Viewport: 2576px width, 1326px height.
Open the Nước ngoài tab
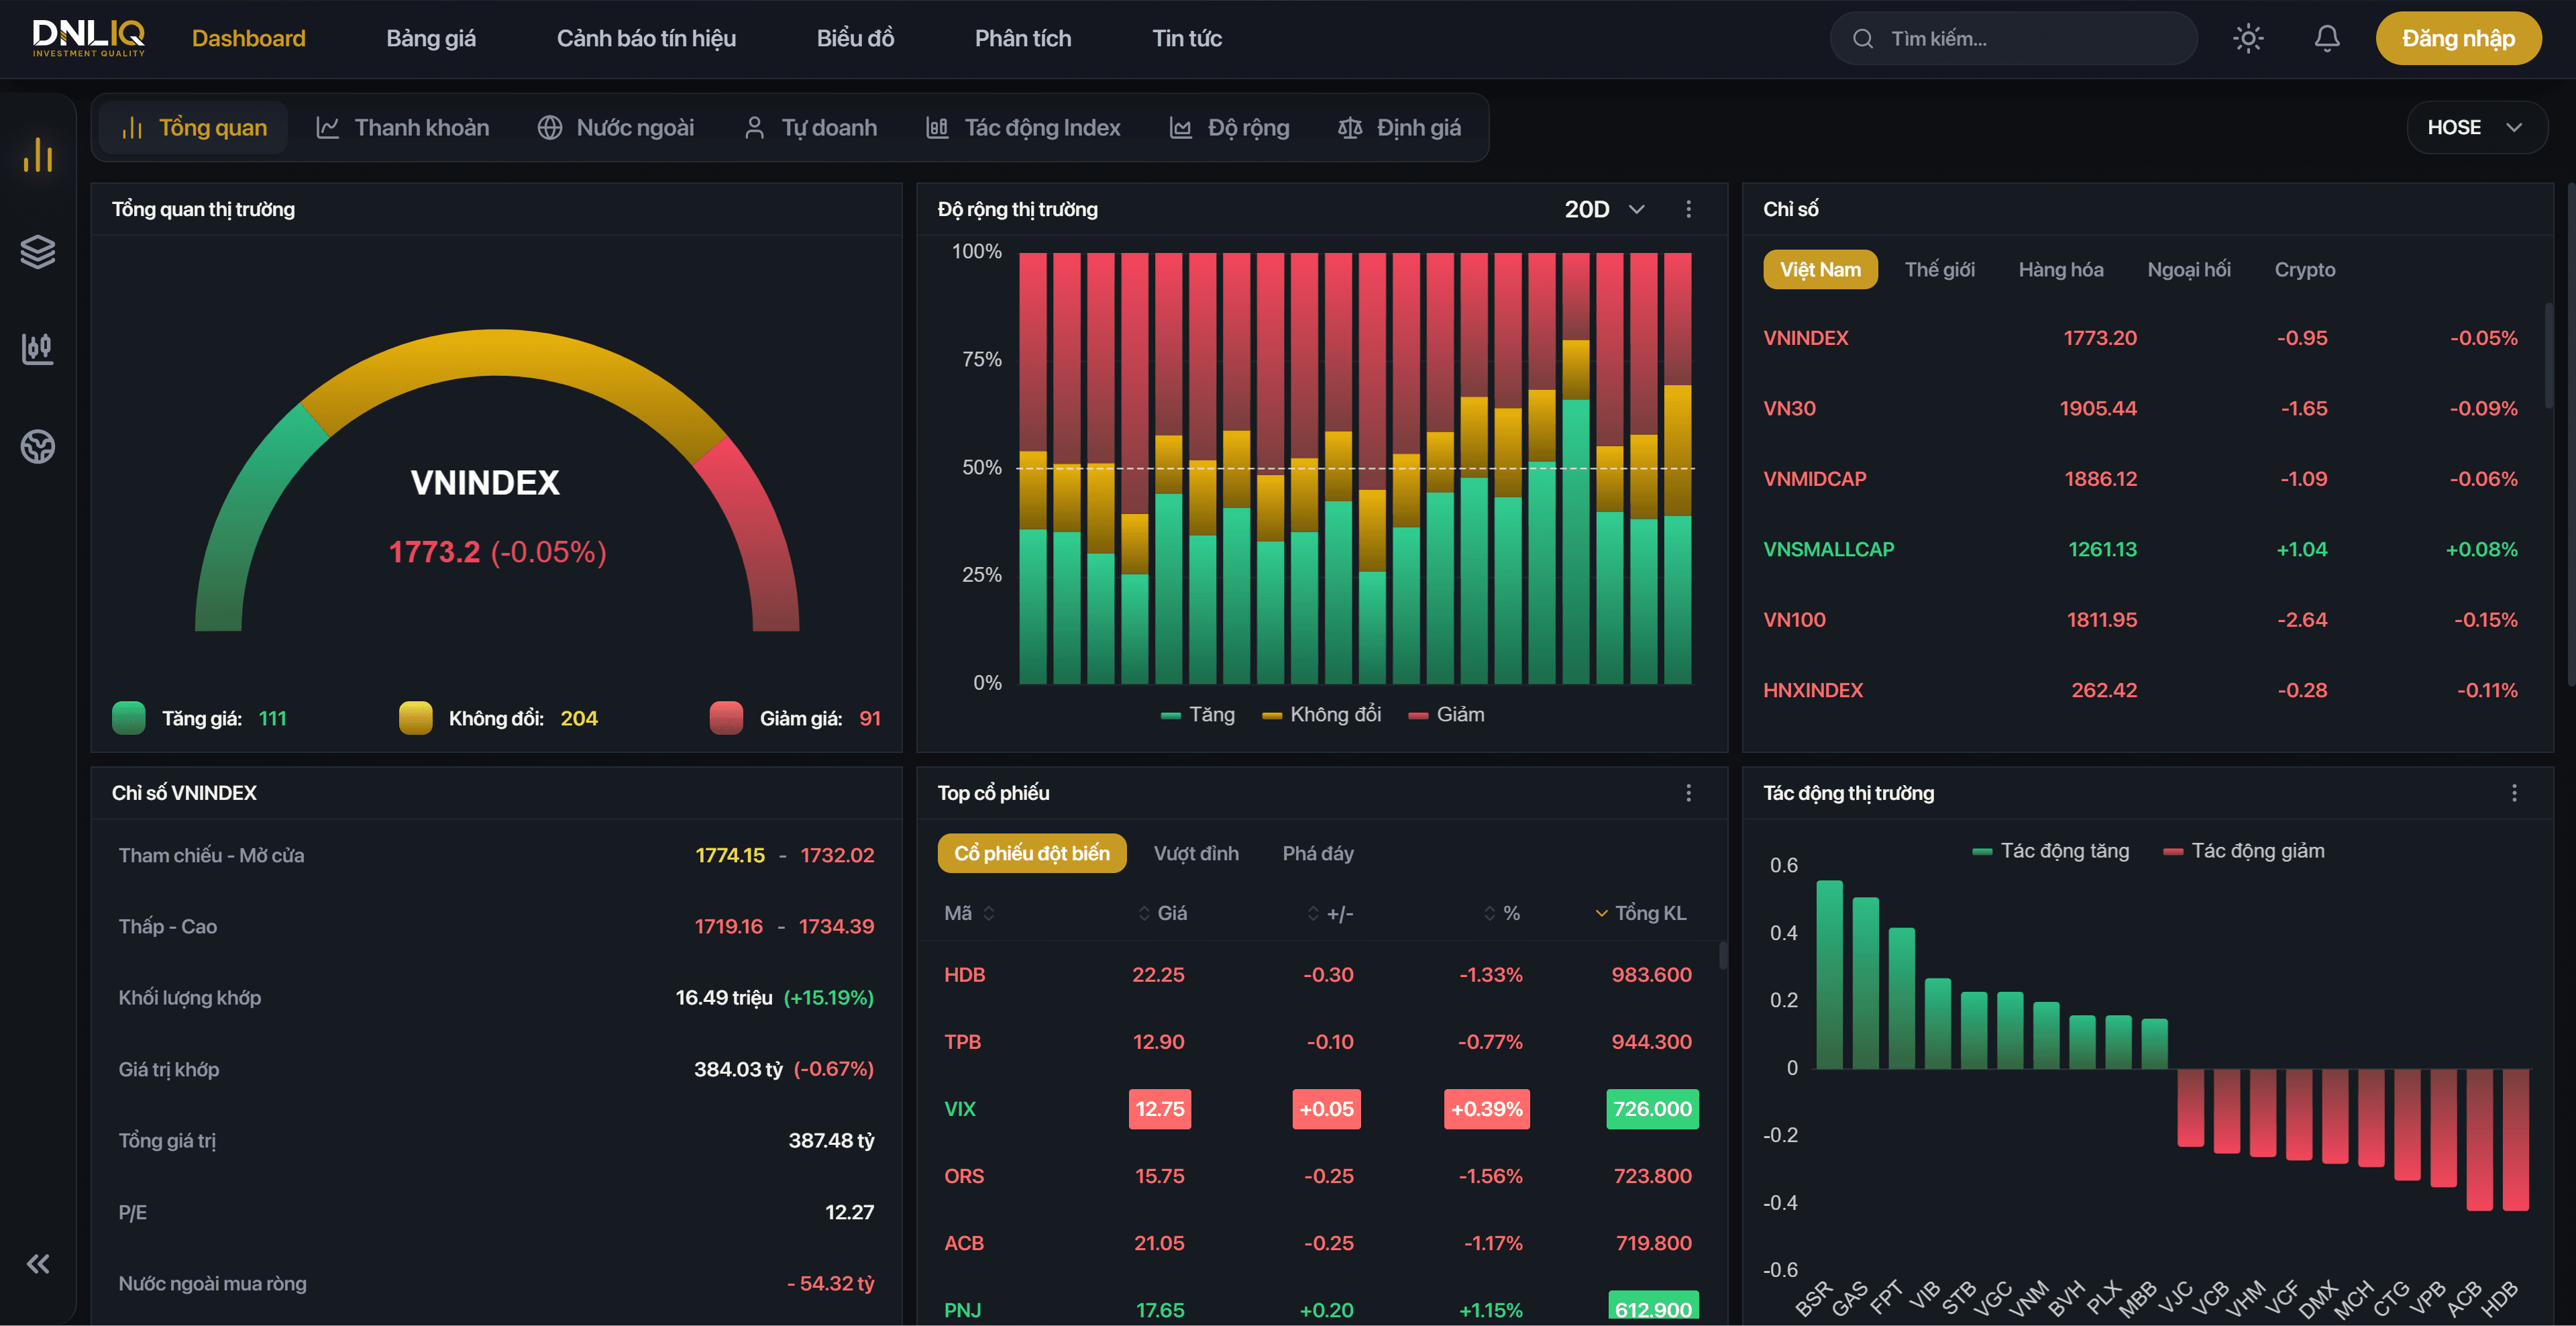point(616,128)
